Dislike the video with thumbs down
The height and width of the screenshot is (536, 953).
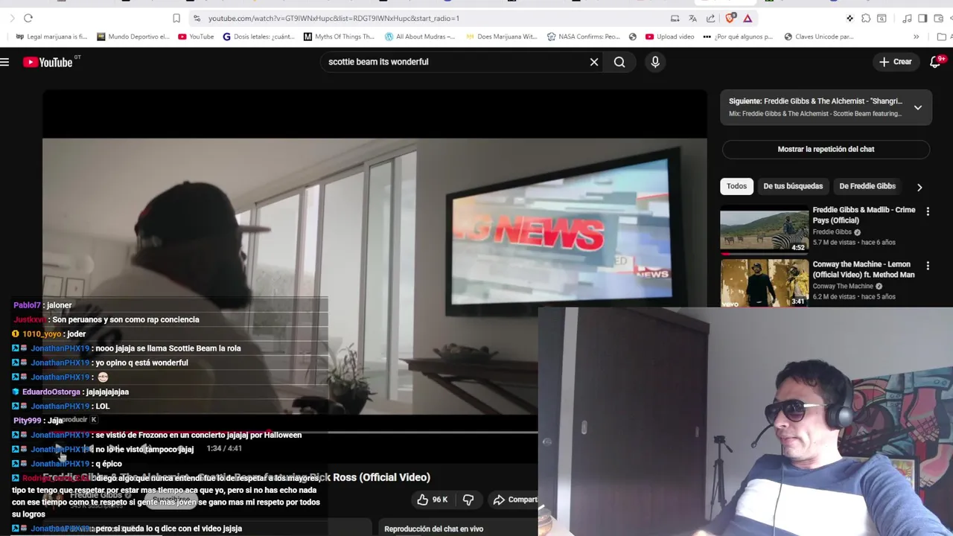(468, 500)
